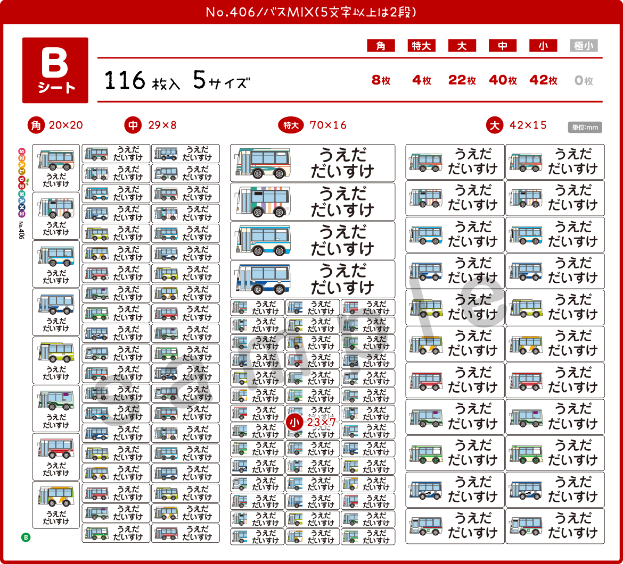This screenshot has width=623, height=564.
Task: Select the red 特大 tag above 4枚
Action: pyautogui.click(x=421, y=46)
